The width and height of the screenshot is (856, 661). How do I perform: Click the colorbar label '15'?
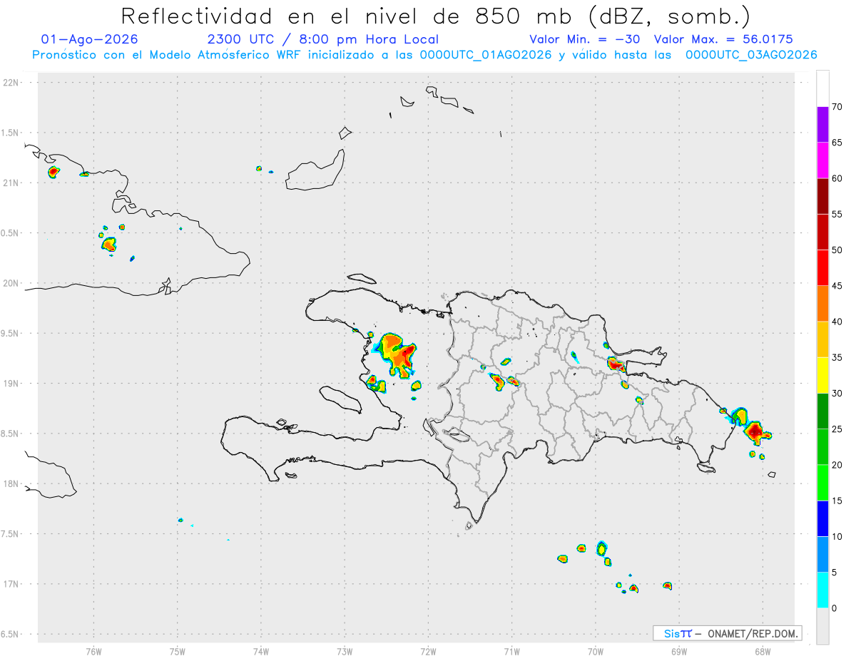837,501
